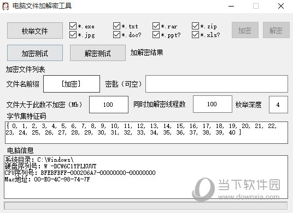The height and width of the screenshot is (213, 293).
Task: Click the 加密文件列表 label
Action: tap(25, 69)
